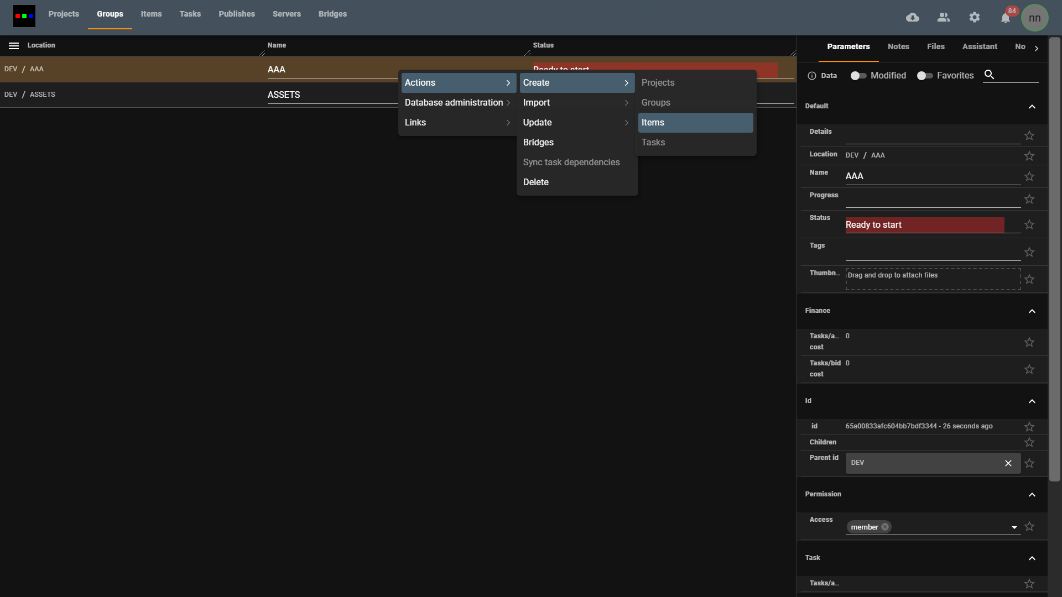Open the users management icon
Image resolution: width=1062 pixels, height=597 pixels.
coord(944,17)
